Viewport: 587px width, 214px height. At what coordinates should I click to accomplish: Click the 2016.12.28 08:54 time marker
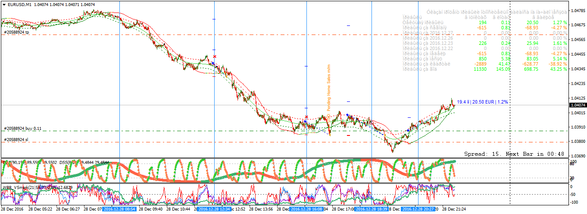click(x=119, y=209)
